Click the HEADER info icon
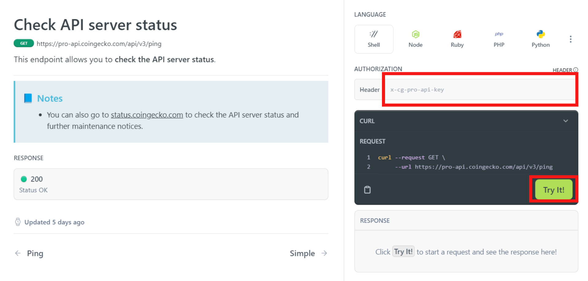The image size is (588, 281). pos(576,70)
